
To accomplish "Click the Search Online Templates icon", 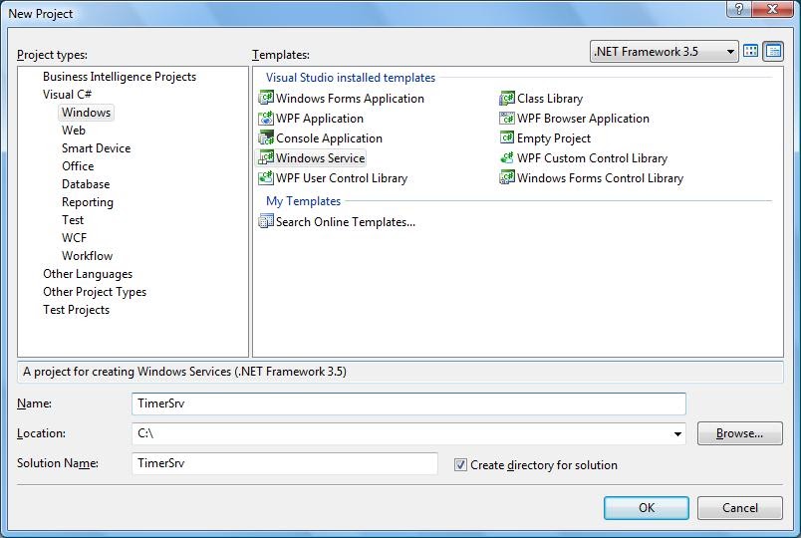I will (x=266, y=221).
